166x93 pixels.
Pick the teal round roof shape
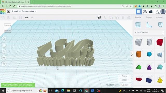(x=160, y=67)
